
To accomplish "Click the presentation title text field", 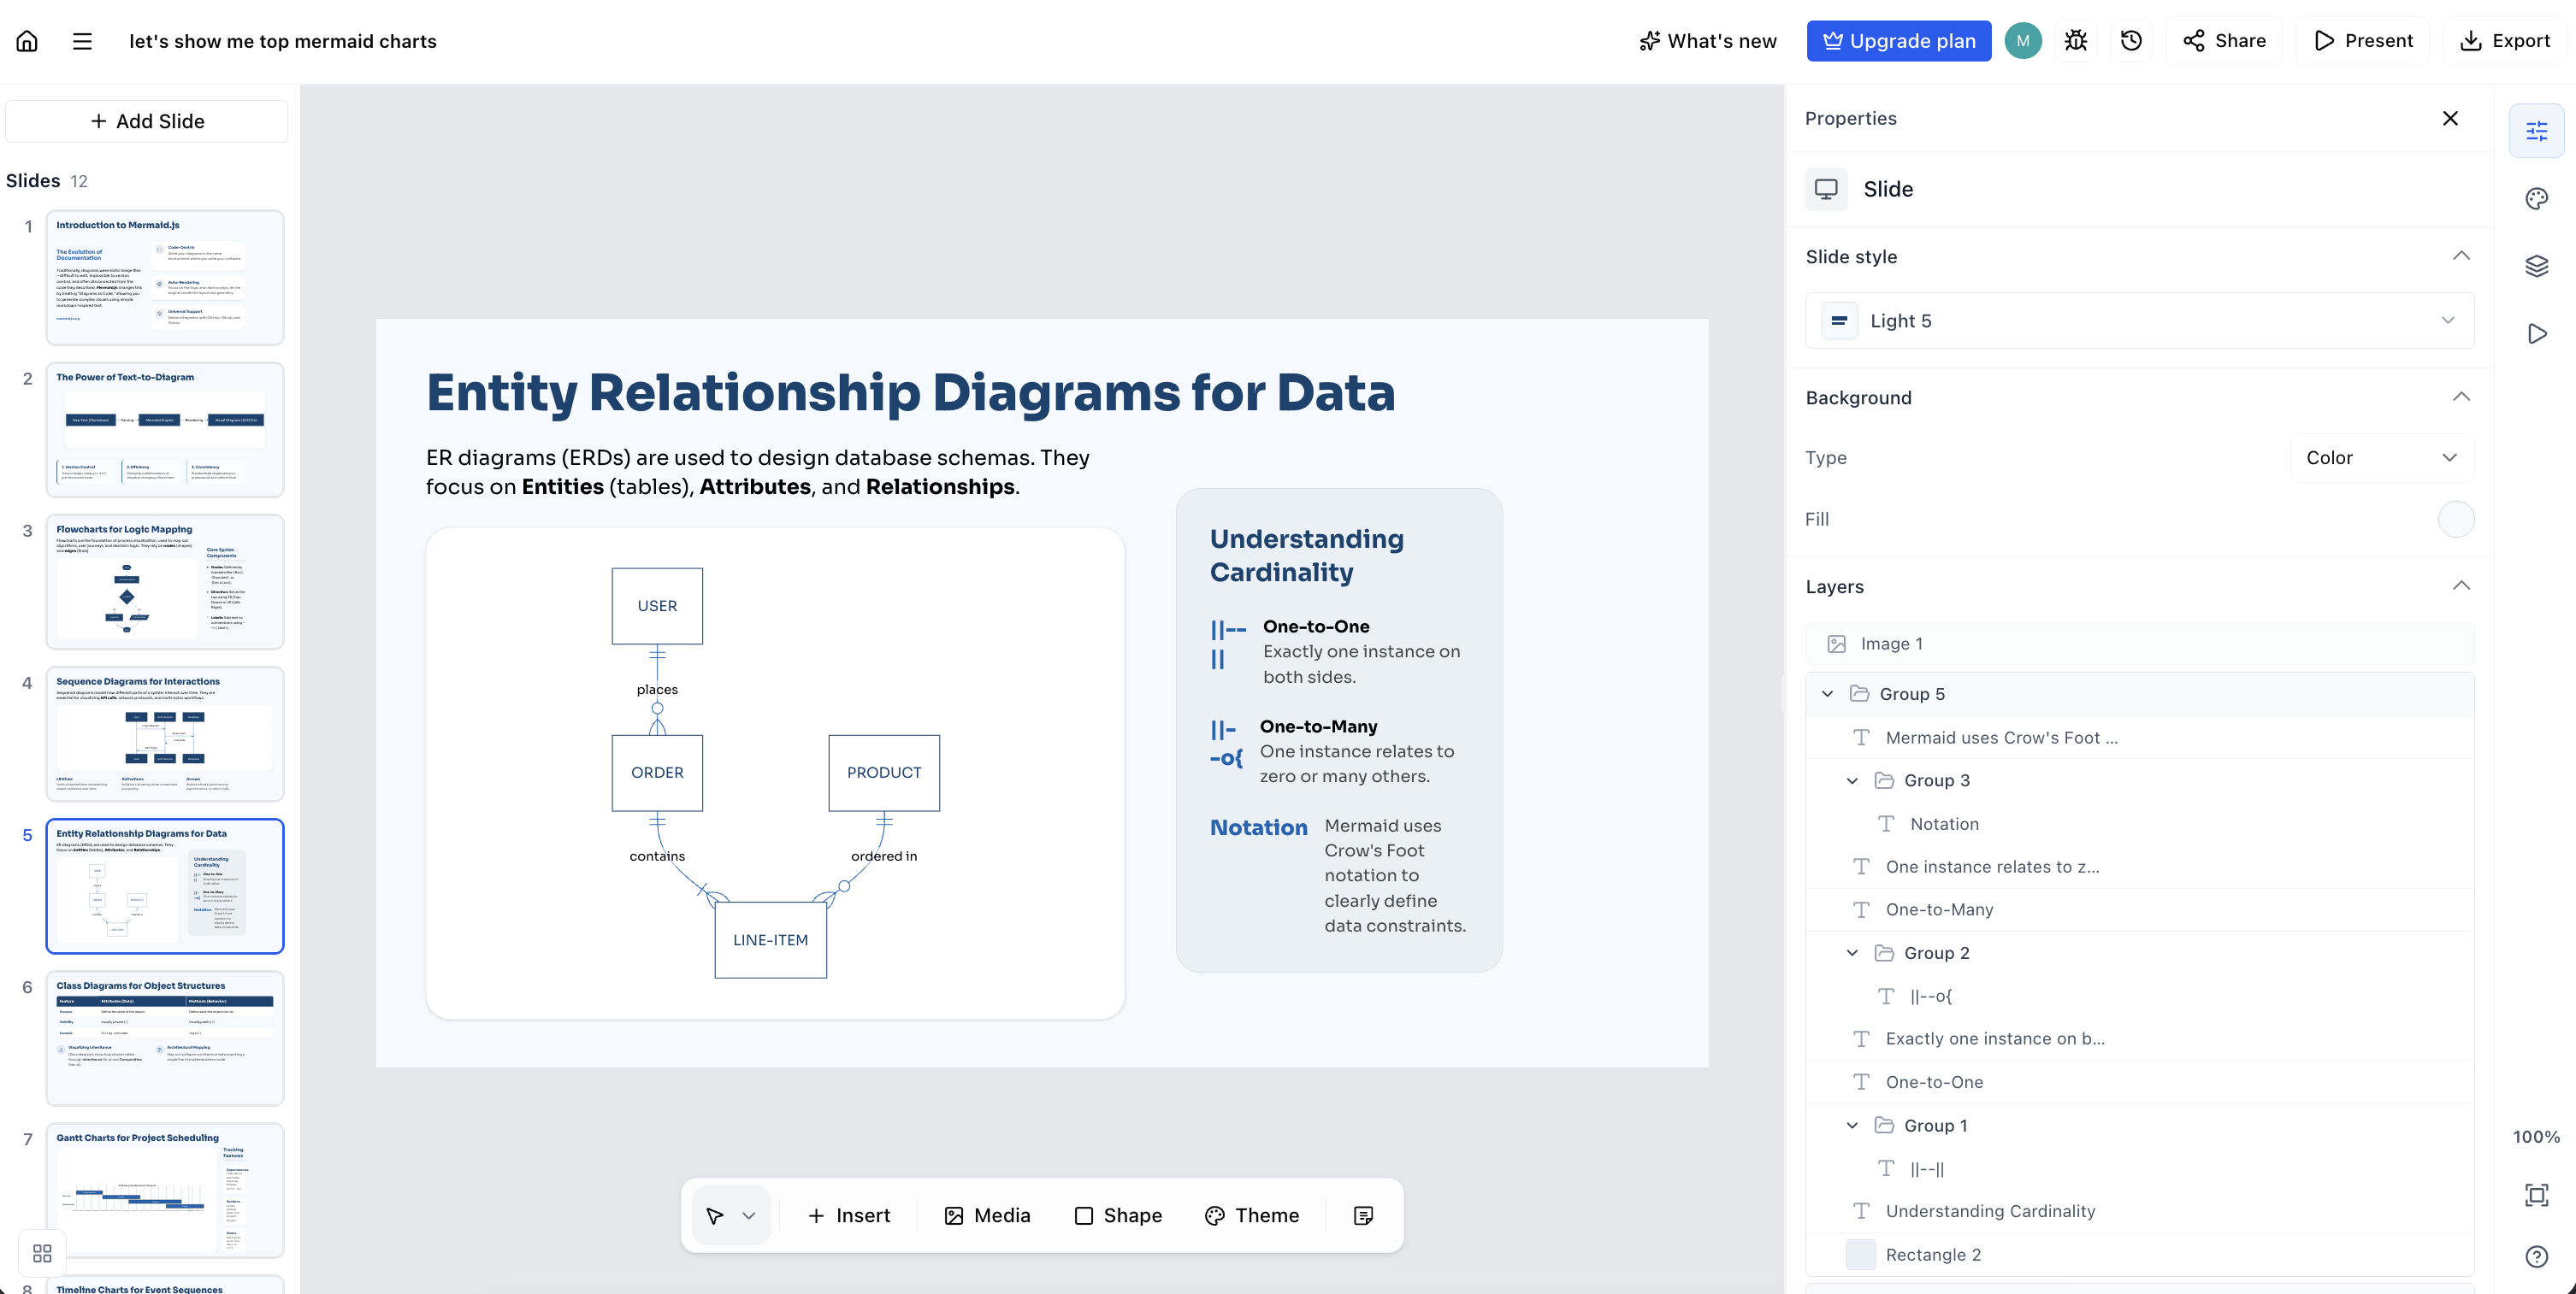I will [283, 41].
